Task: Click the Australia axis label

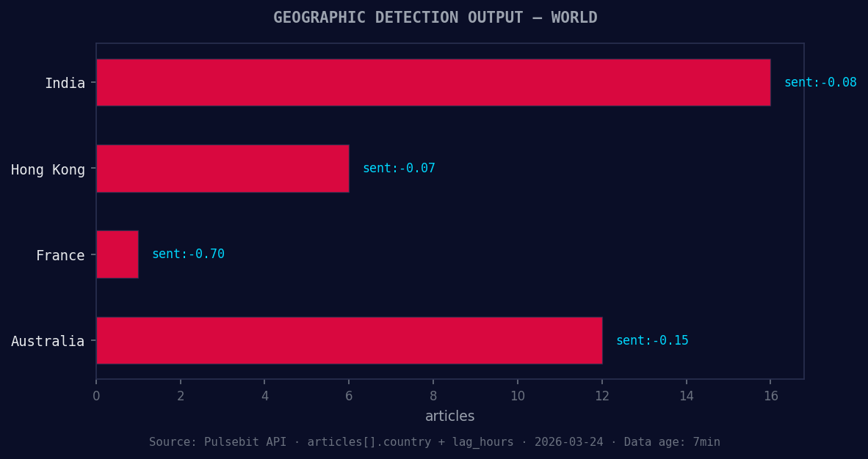Action: (50, 341)
